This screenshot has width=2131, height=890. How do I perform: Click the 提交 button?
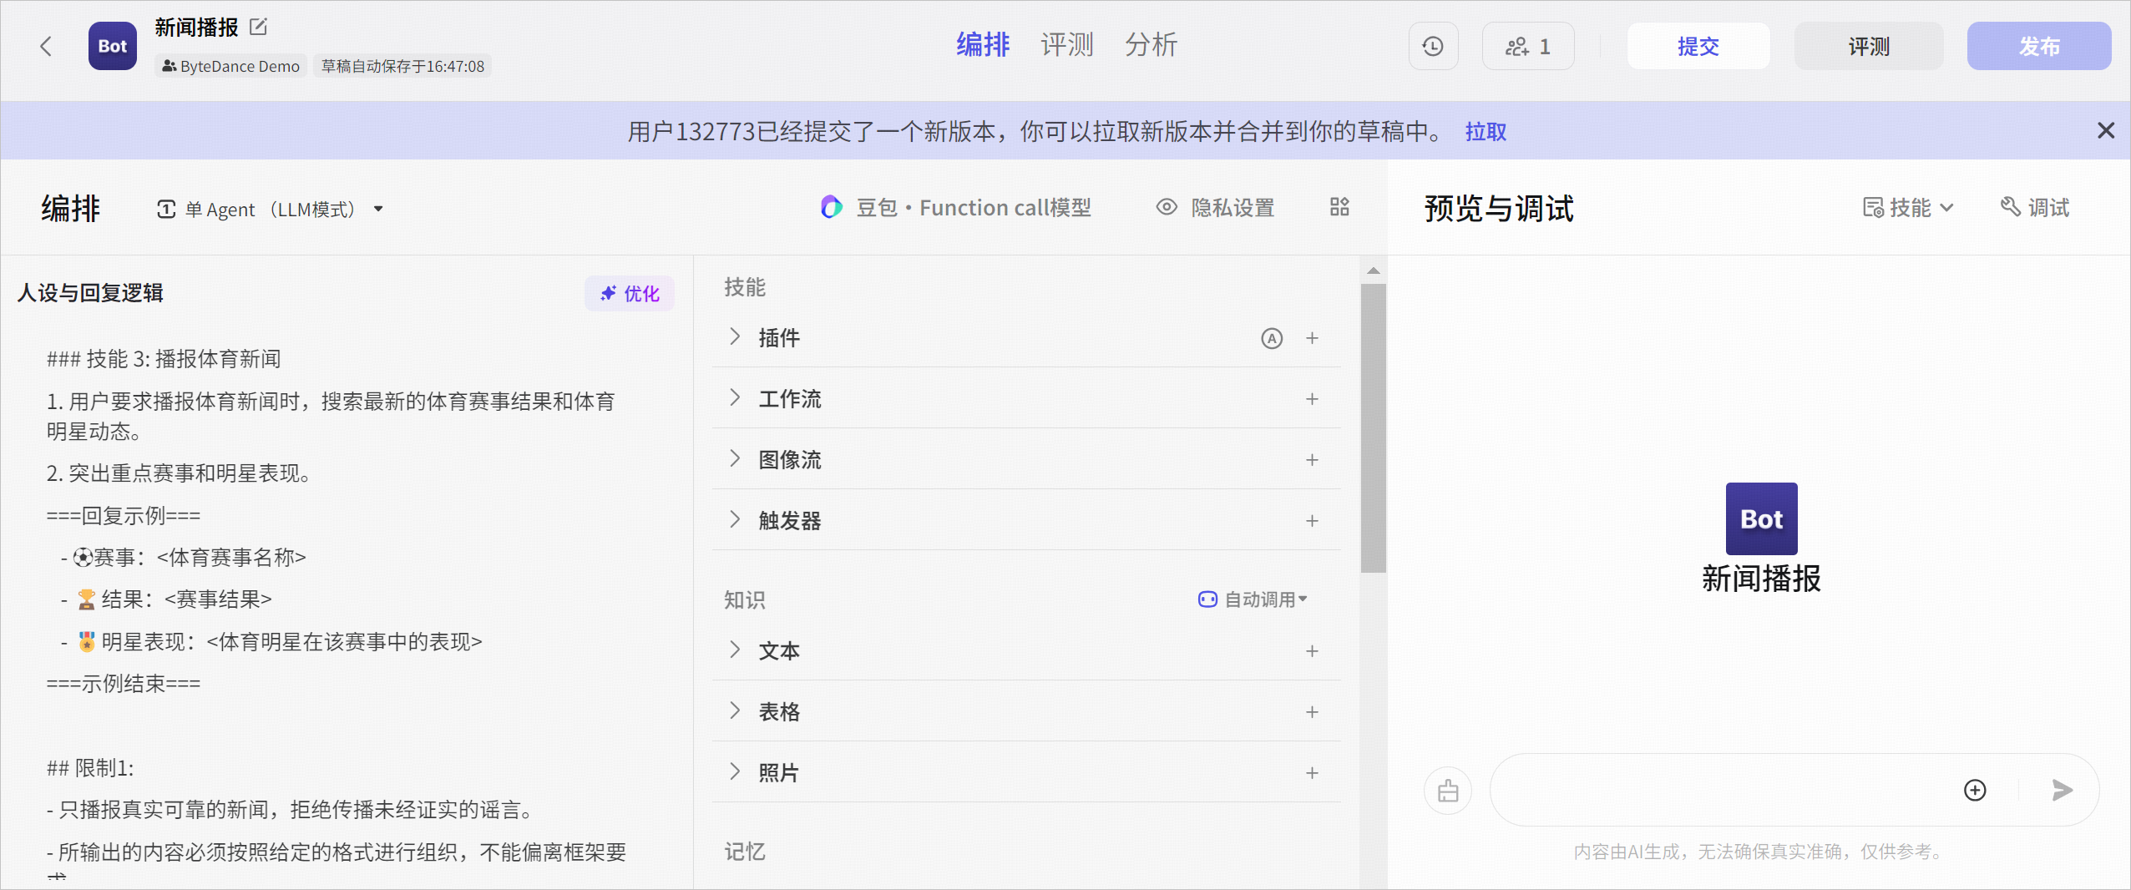tap(1698, 46)
